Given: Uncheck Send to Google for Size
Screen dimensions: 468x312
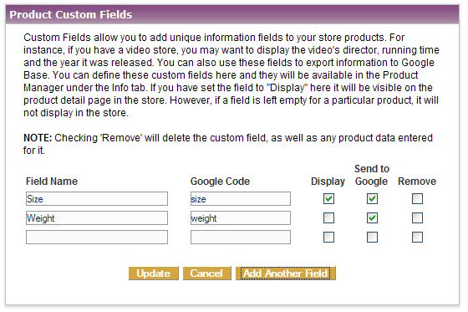Looking at the screenshot, I should pos(372,199).
